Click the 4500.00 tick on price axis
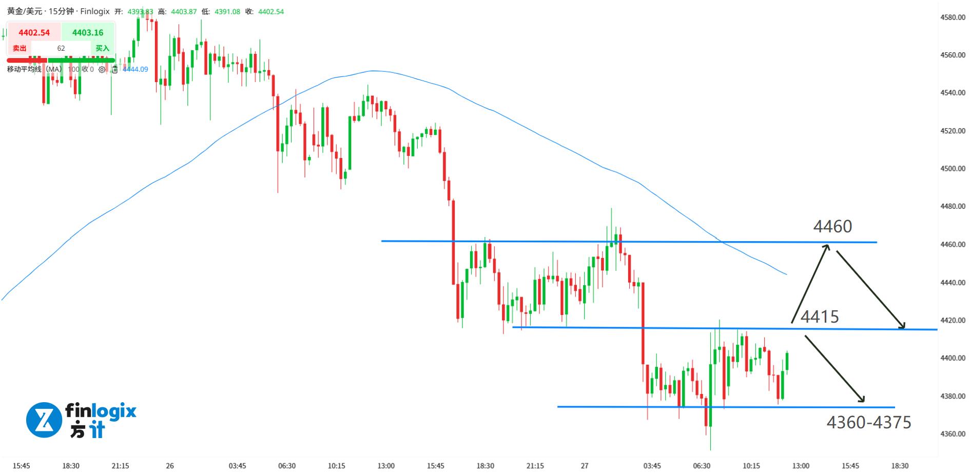970x475 pixels. pos(953,169)
